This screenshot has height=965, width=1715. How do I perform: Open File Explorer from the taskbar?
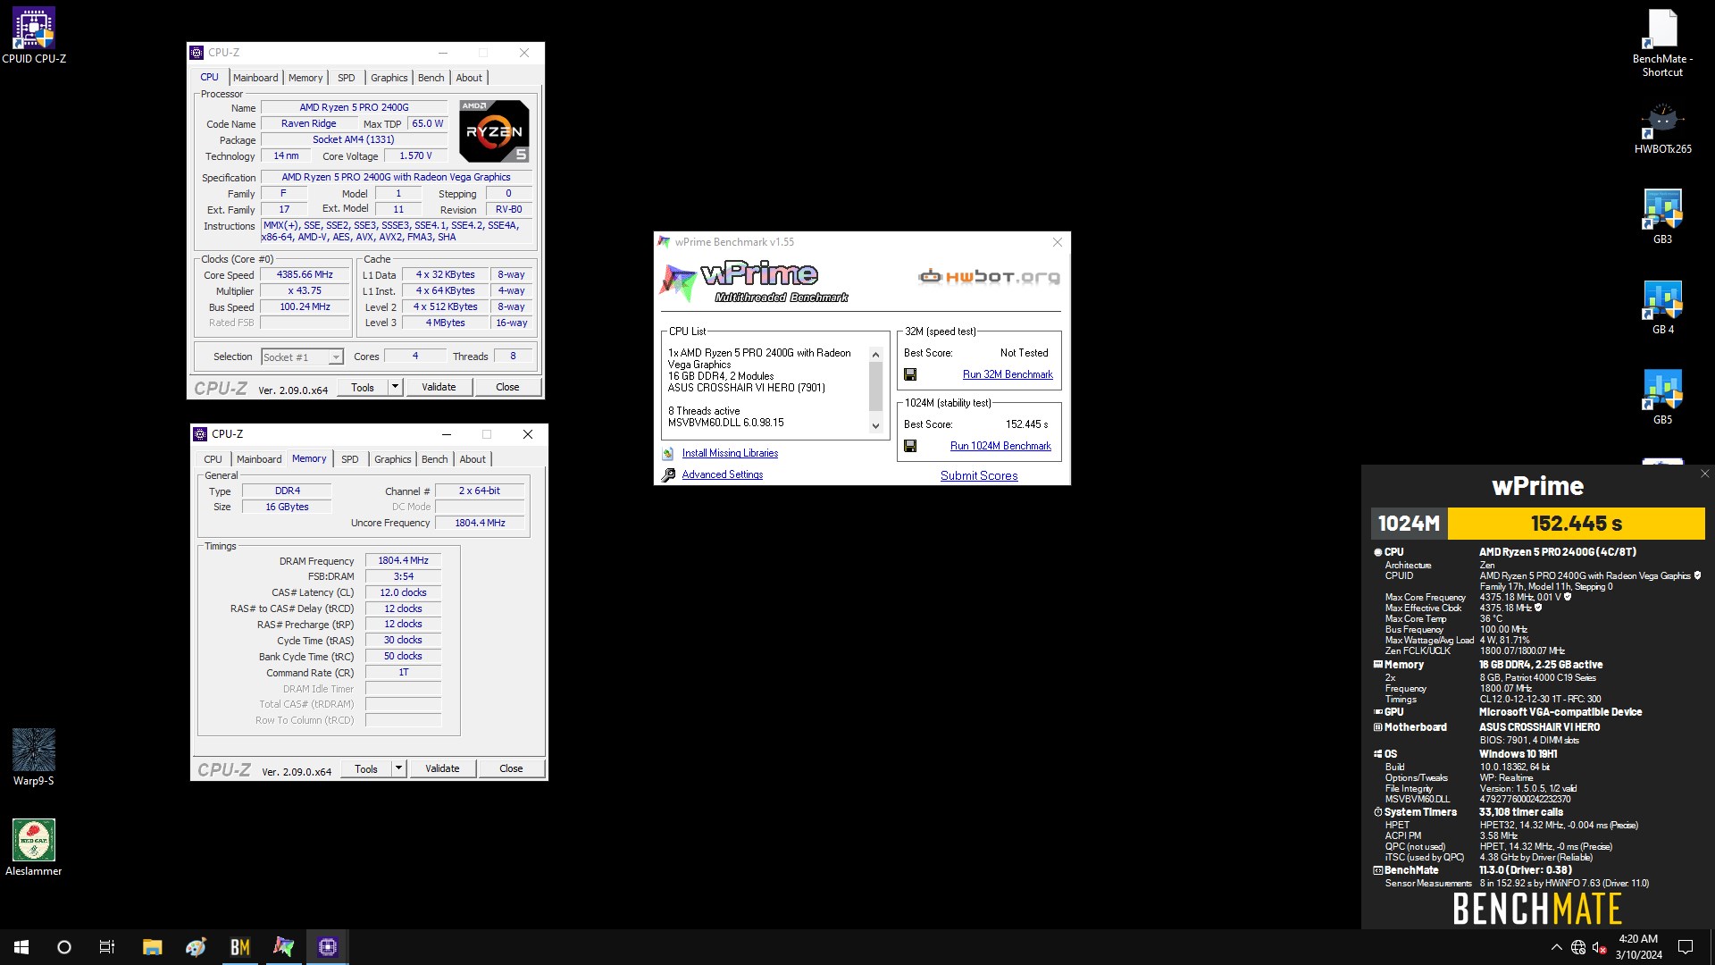pos(152,947)
